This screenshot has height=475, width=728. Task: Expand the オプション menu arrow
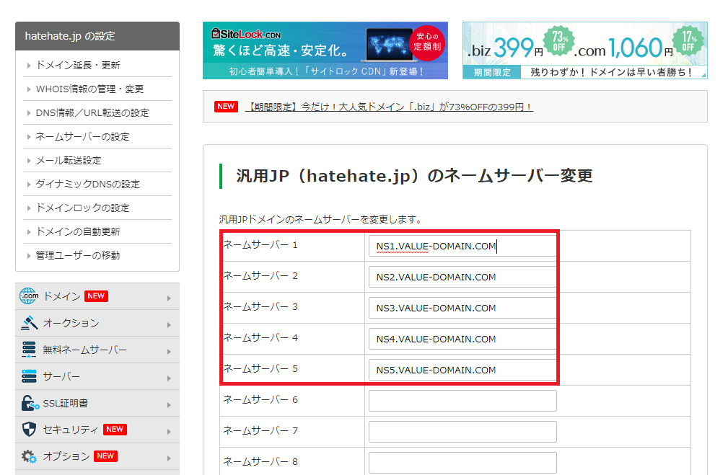tap(169, 458)
